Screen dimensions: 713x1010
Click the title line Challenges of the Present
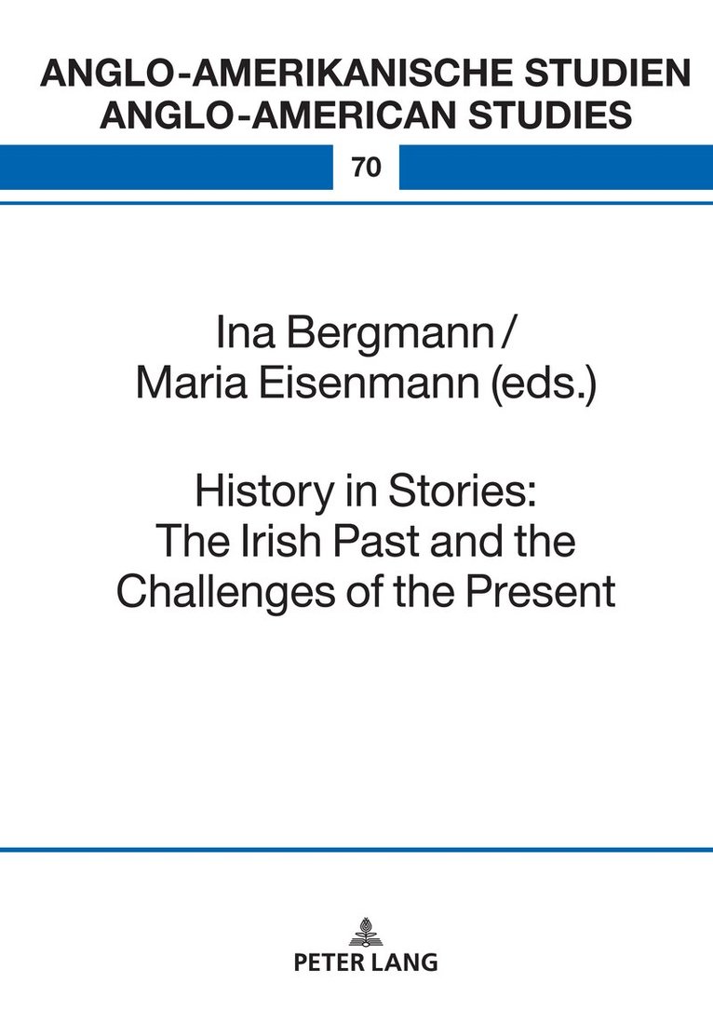tap(366, 591)
